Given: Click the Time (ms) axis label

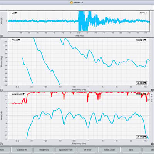Looking at the screenshot, I should (x=79, y=36).
